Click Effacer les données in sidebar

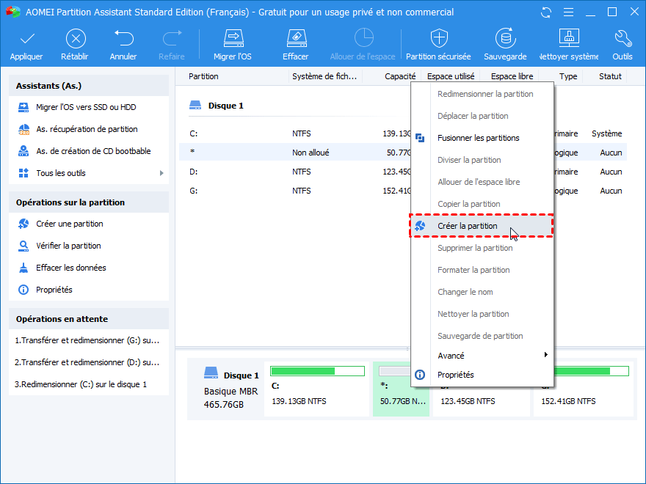[71, 268]
